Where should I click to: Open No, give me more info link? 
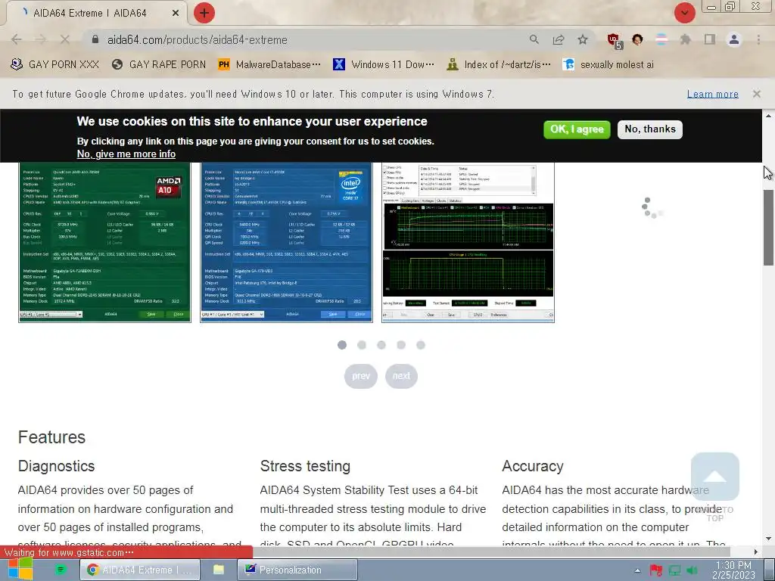click(126, 154)
